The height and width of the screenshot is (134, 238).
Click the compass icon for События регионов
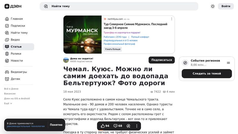coord(185,63)
